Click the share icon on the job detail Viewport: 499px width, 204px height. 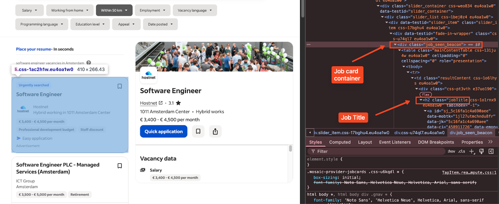215,131
